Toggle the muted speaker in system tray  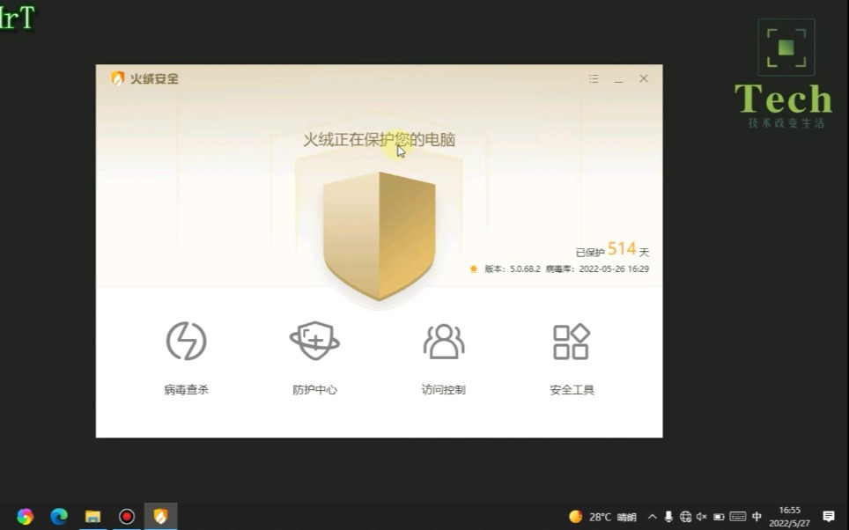tap(700, 516)
